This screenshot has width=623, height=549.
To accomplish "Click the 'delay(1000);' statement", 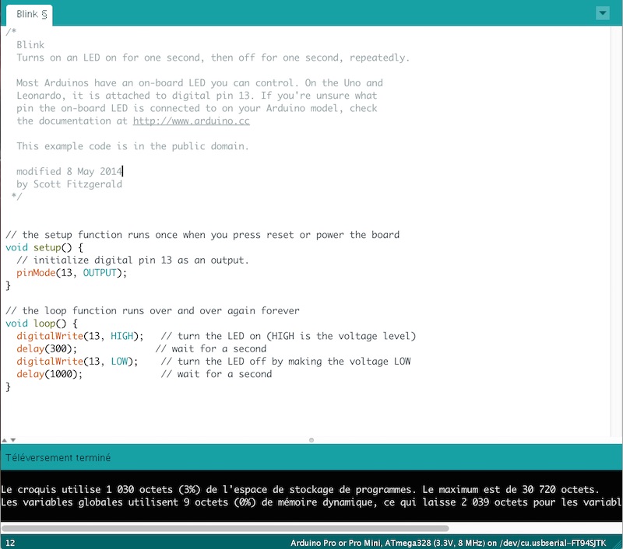I will coord(49,374).
